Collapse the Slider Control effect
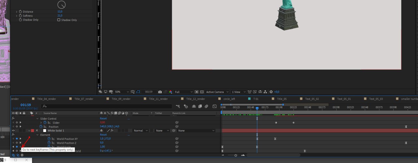The height and width of the screenshot is (163, 418). coord(37,119)
